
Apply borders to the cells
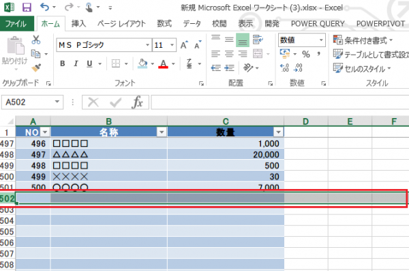[116, 63]
